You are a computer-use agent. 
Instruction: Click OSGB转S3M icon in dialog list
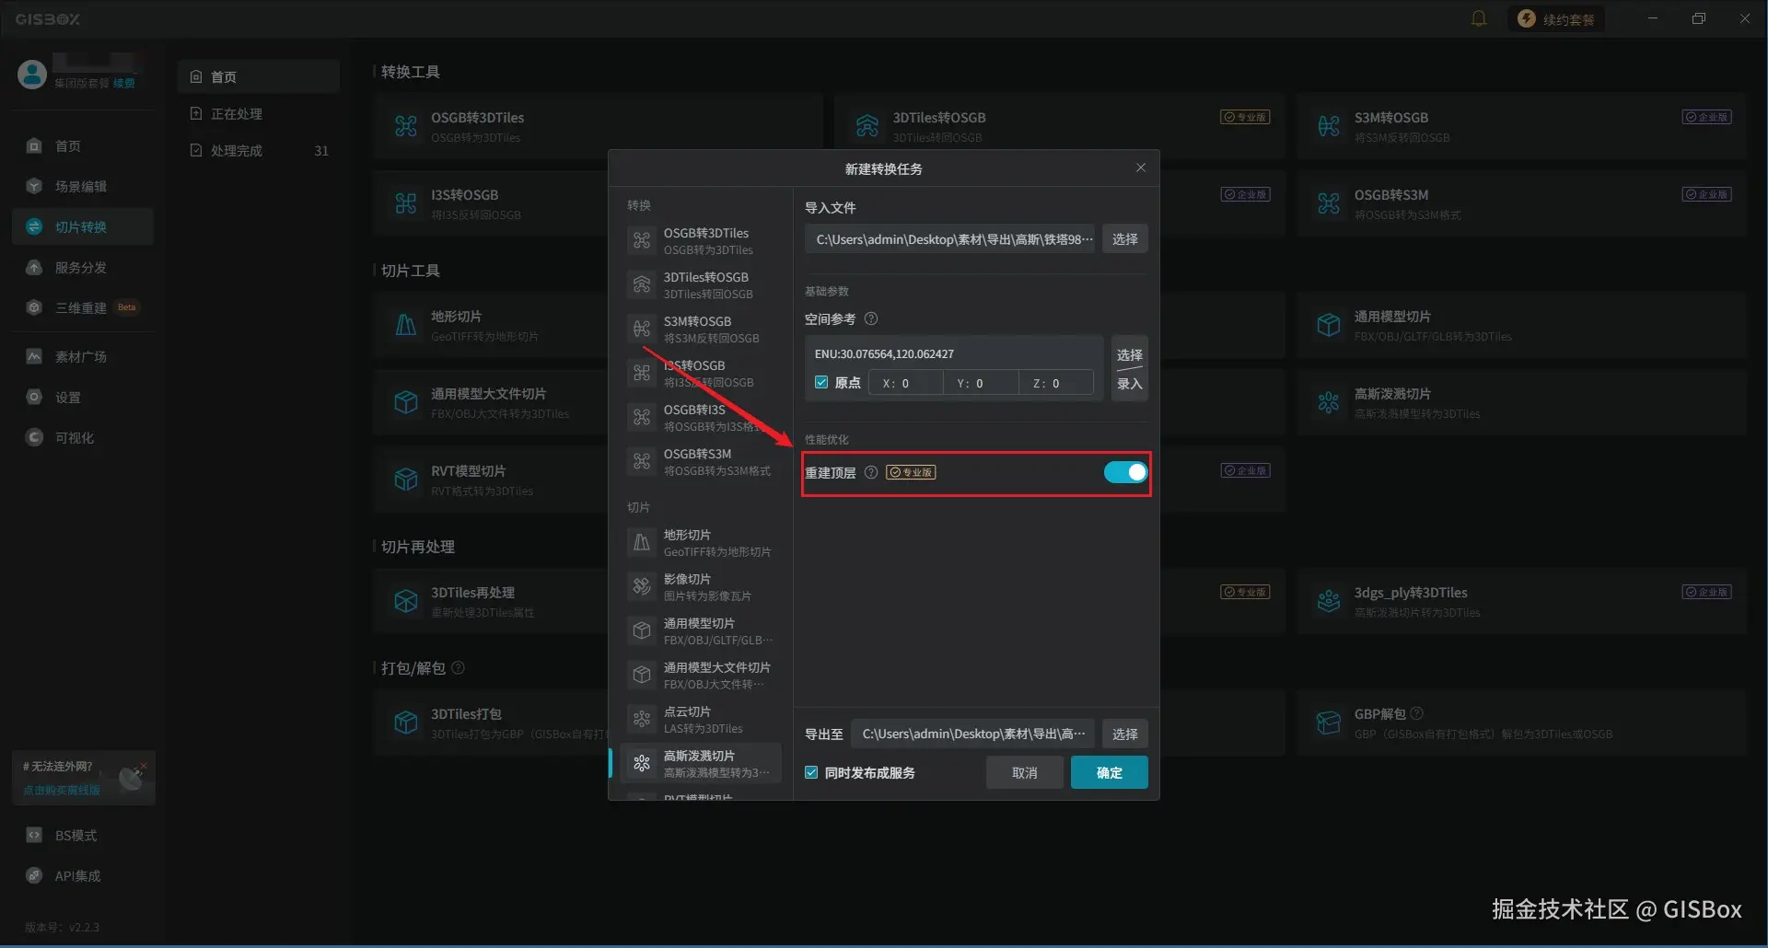(x=642, y=461)
